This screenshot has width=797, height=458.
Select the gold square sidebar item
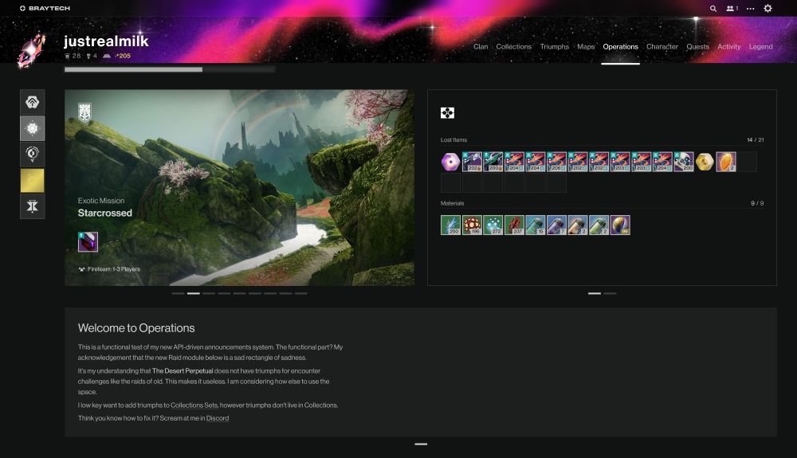tap(33, 181)
